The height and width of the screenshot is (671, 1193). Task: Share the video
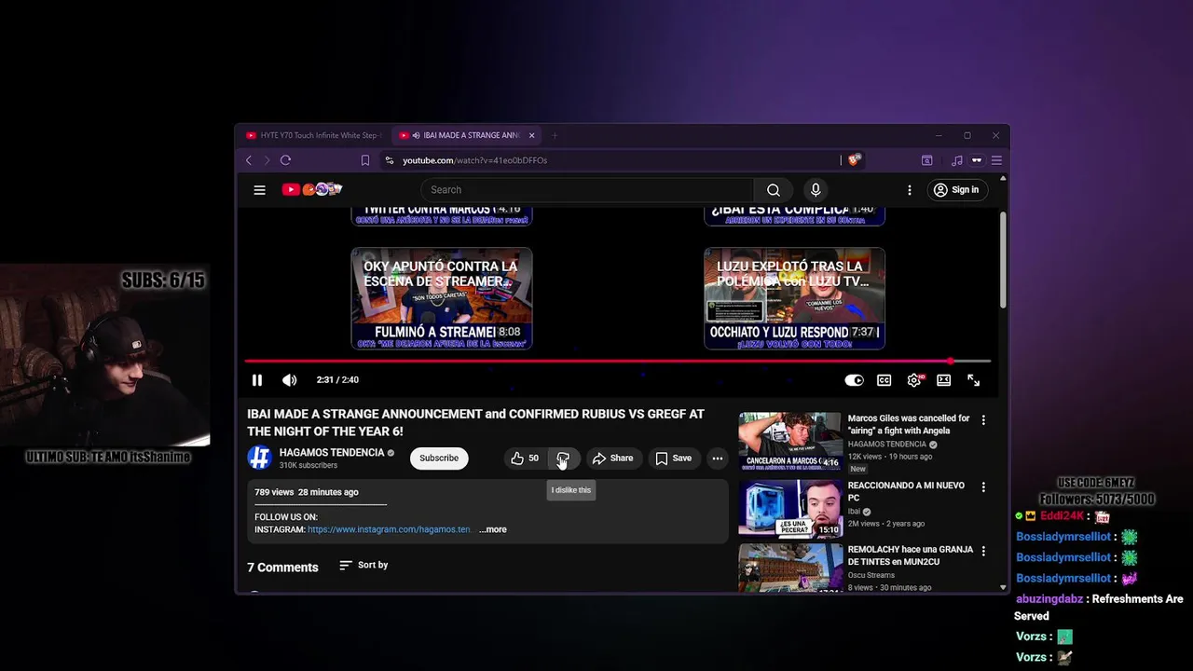click(x=613, y=459)
